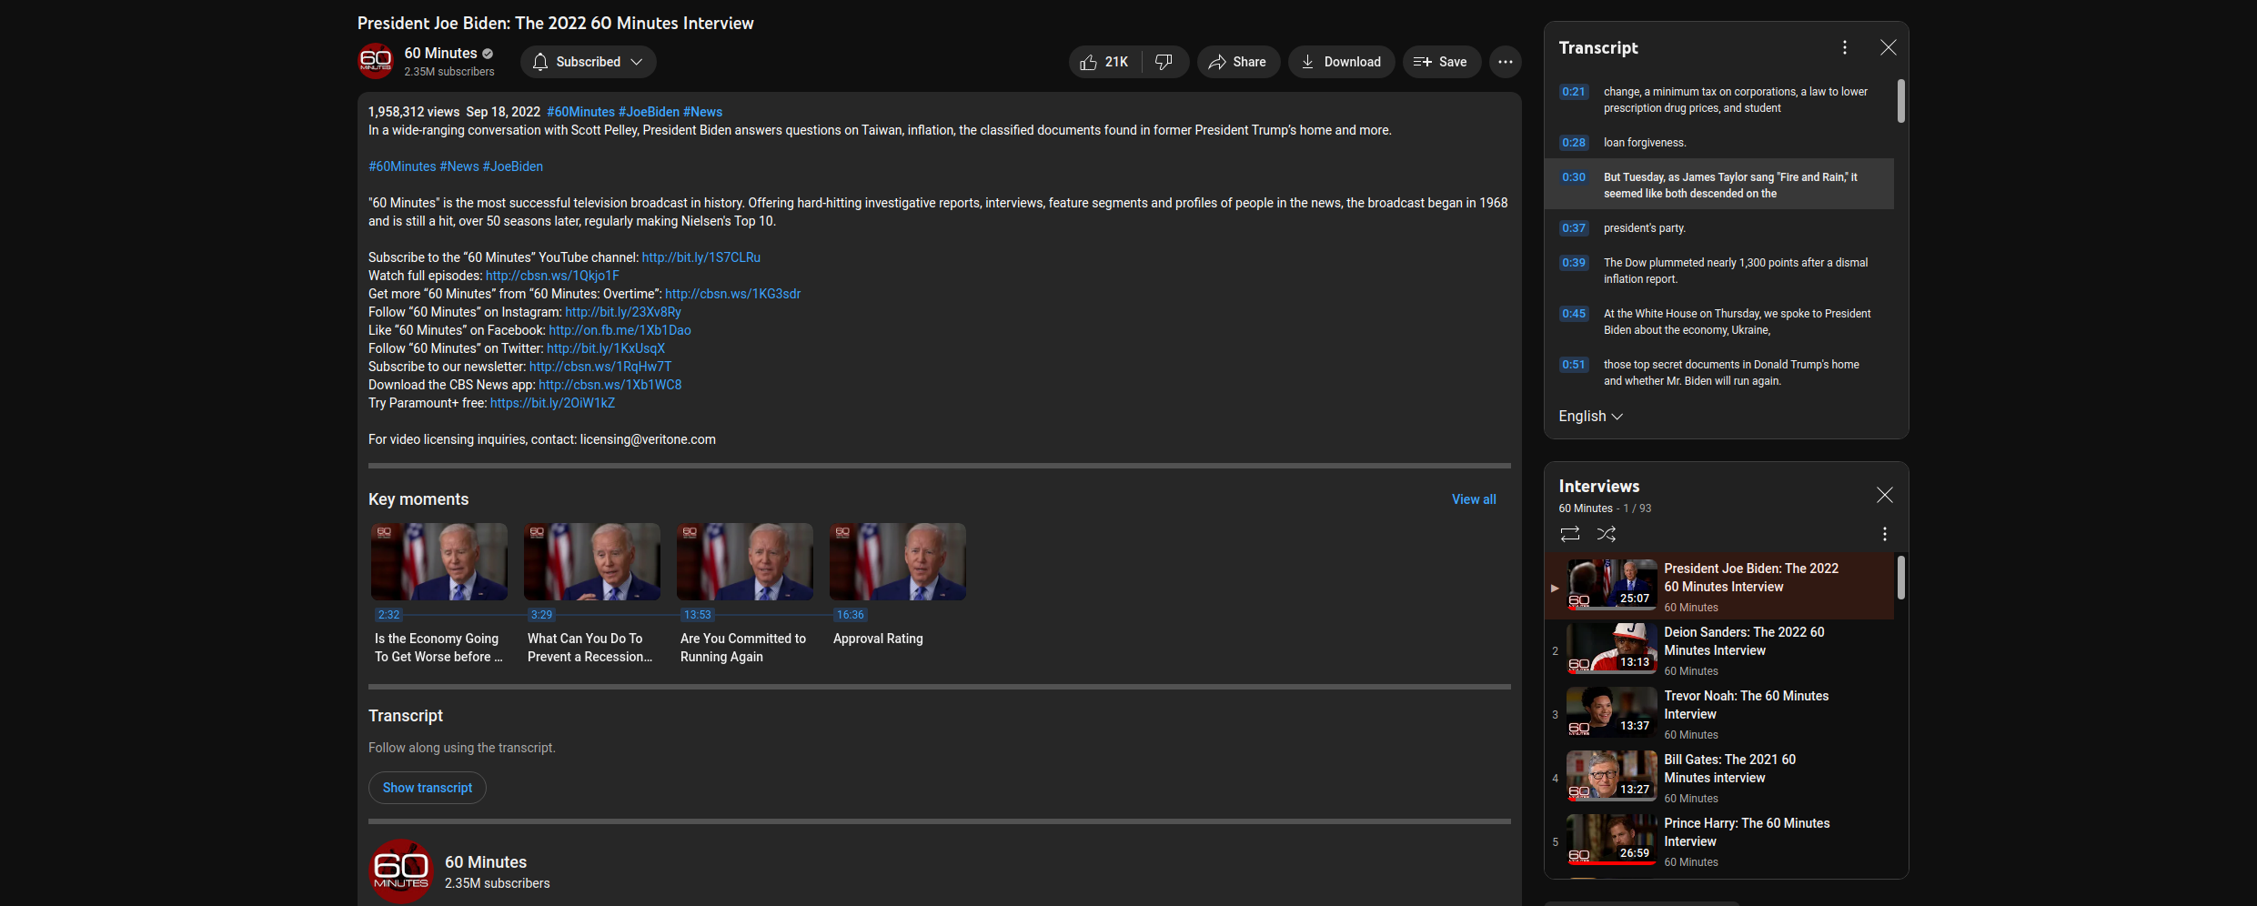Open the Overtime link cbsn.ws/1KG3sdr
This screenshot has height=906, width=2257.
pyautogui.click(x=733, y=294)
